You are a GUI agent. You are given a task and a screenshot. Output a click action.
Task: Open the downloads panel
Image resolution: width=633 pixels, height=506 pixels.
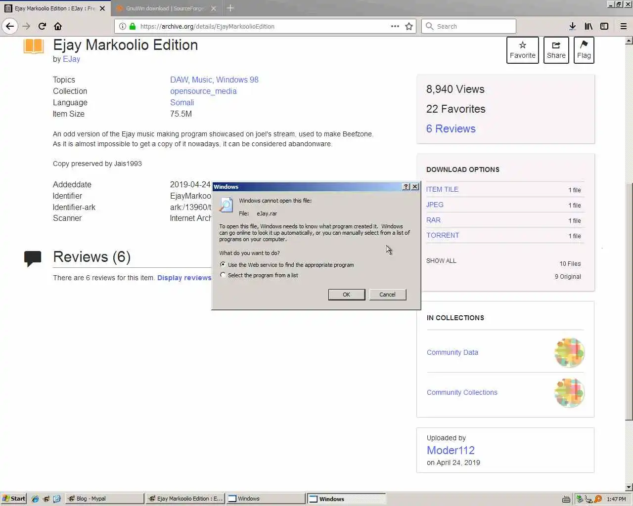point(572,26)
